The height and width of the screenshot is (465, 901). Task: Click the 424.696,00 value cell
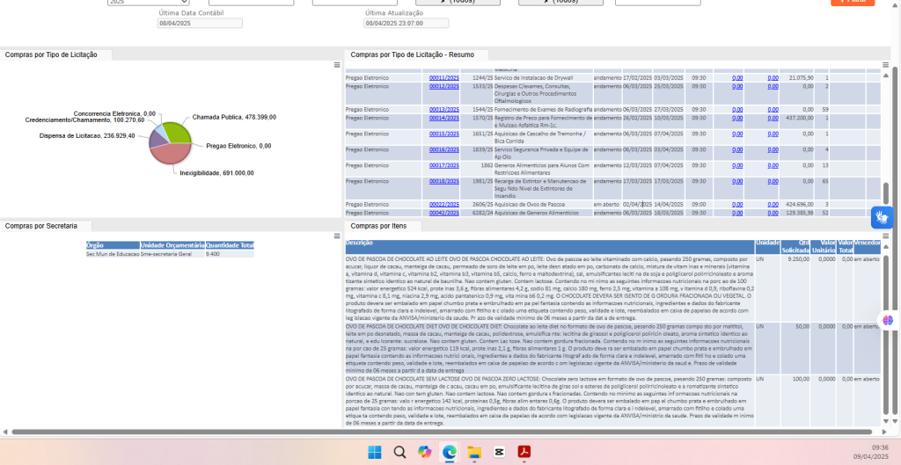[799, 204]
